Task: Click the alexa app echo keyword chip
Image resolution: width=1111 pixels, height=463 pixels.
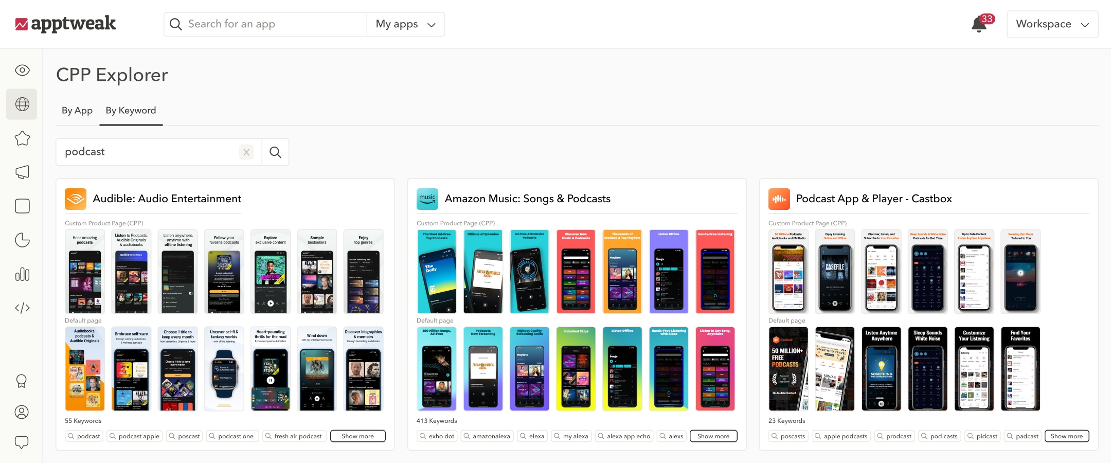Action: tap(624, 436)
